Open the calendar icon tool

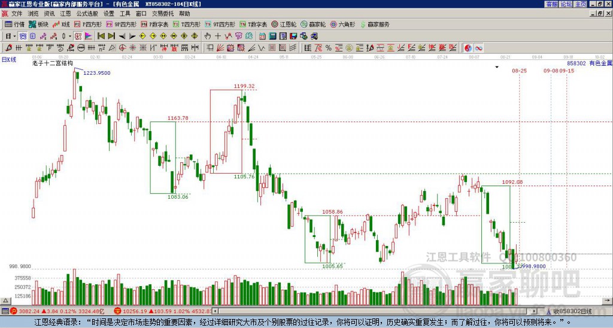coord(262,37)
